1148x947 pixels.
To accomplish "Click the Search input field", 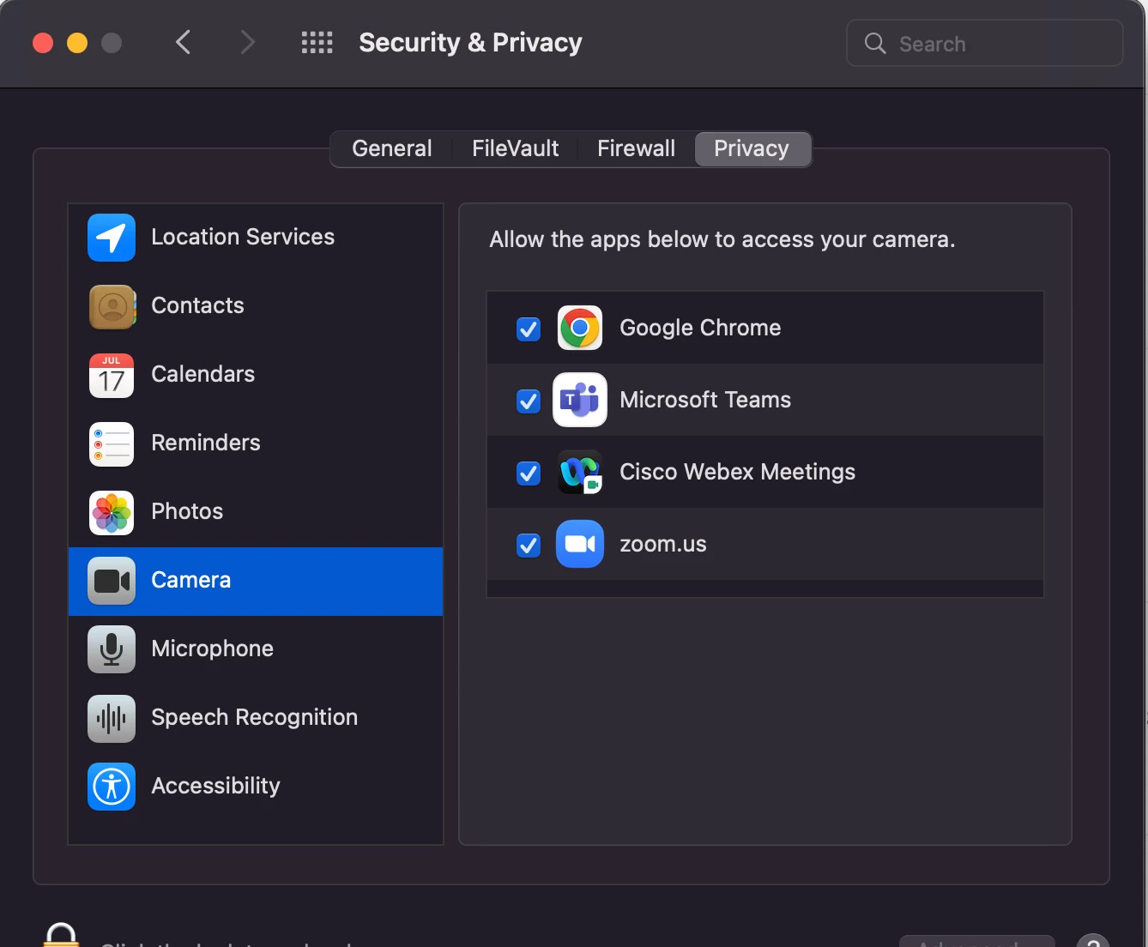I will 985,43.
